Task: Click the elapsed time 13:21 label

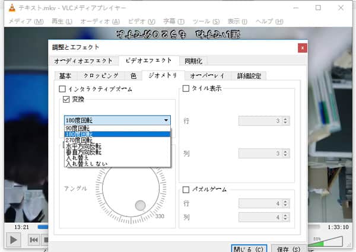Action: coord(21,227)
